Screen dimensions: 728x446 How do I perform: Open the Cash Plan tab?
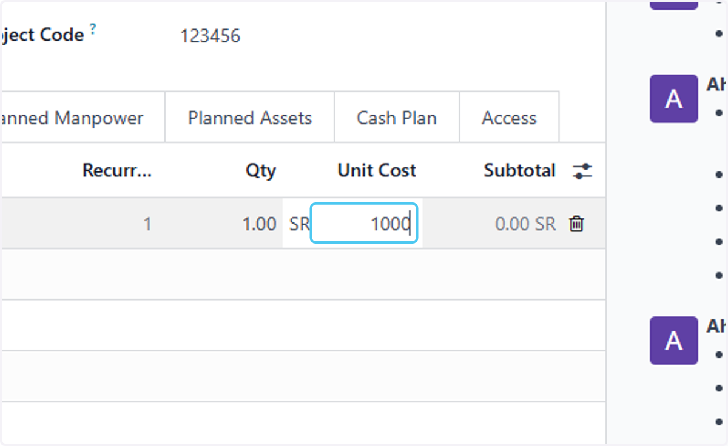[x=397, y=118]
